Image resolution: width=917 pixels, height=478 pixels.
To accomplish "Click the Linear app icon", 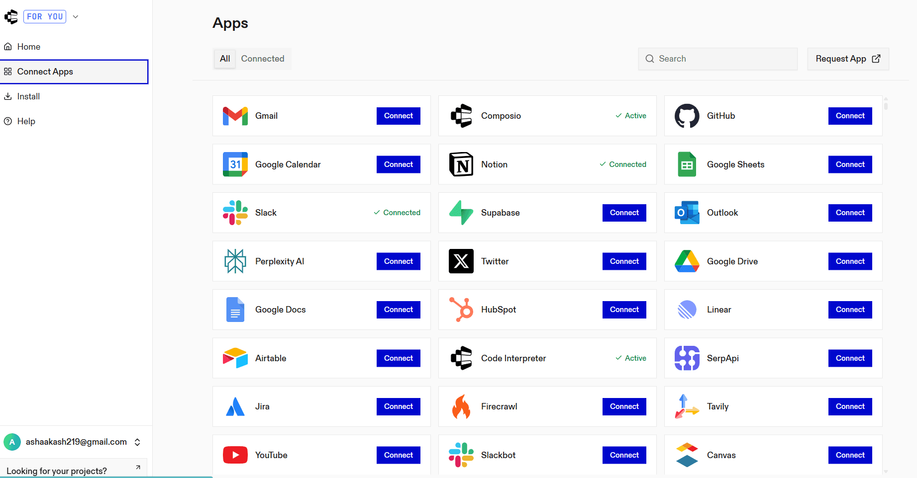I will tap(687, 310).
